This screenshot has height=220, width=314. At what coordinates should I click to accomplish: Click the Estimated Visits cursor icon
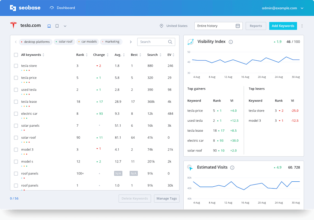[190, 168]
